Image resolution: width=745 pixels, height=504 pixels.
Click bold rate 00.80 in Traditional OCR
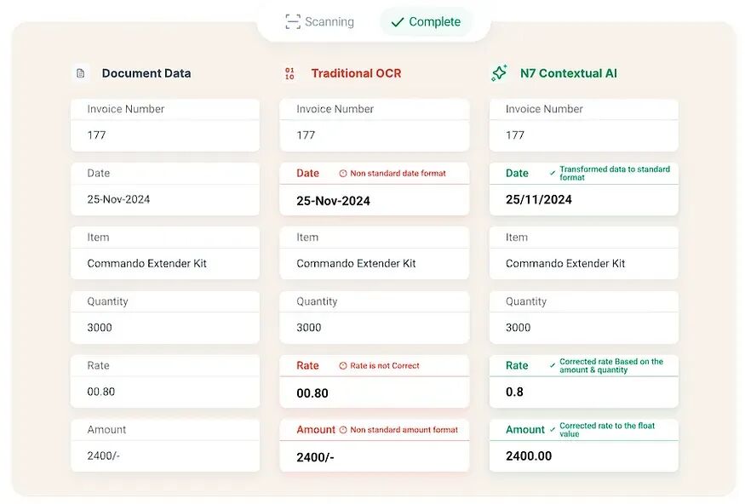tap(312, 393)
